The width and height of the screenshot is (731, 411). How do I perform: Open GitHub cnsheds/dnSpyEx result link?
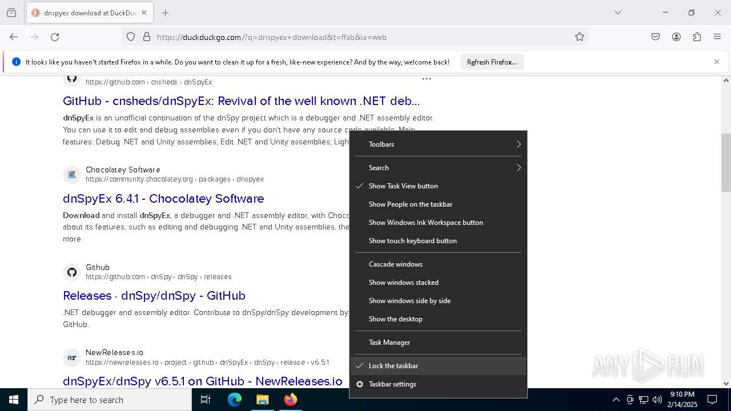241,101
